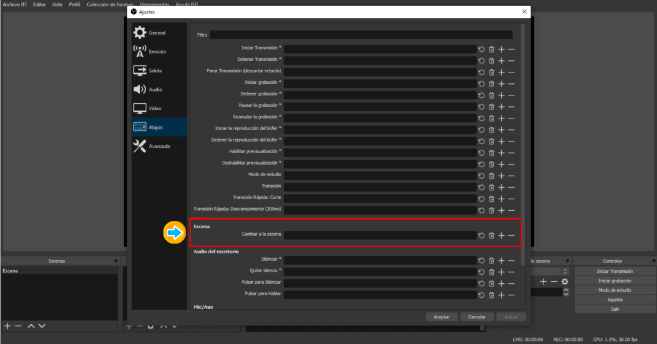Move the scene down in Escenas list
The image size is (657, 344).
(x=42, y=326)
